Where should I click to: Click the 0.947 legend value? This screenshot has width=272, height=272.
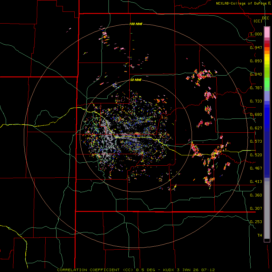pos(256,47)
